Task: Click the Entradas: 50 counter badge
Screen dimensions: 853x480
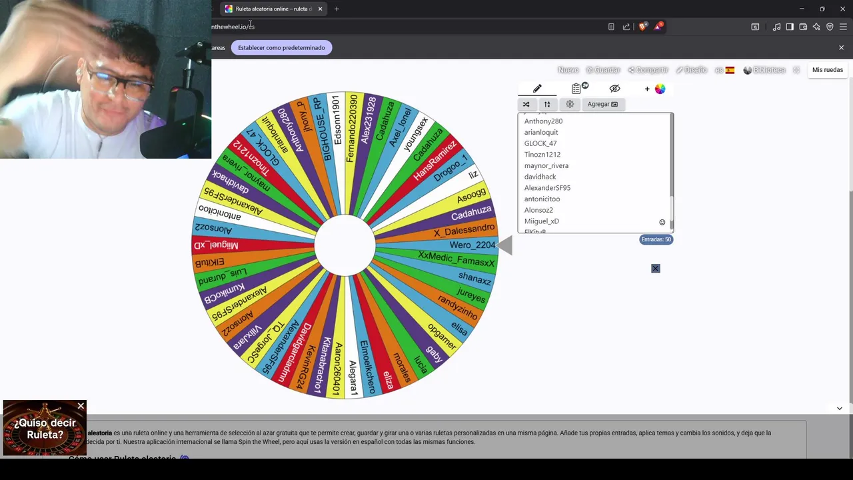Action: pos(656,239)
